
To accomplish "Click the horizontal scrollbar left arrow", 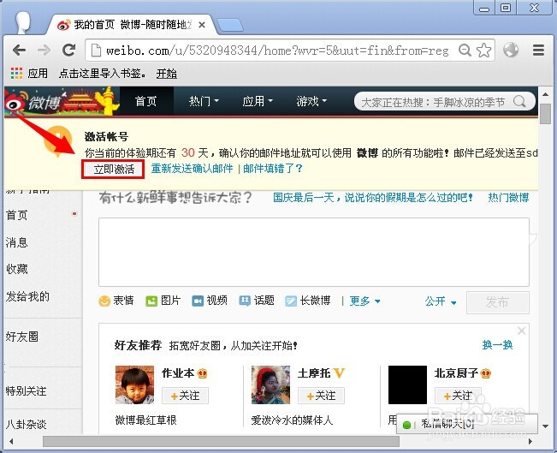I will 11,441.
